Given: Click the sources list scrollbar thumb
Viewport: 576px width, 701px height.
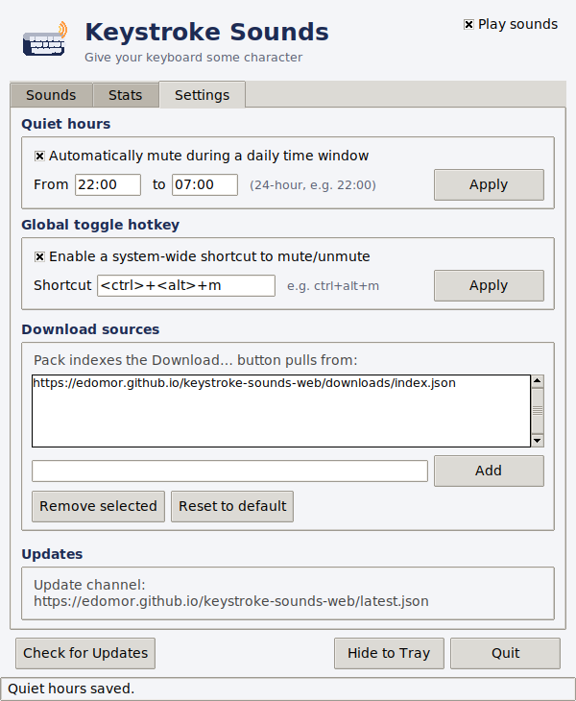Looking at the screenshot, I should click(538, 410).
